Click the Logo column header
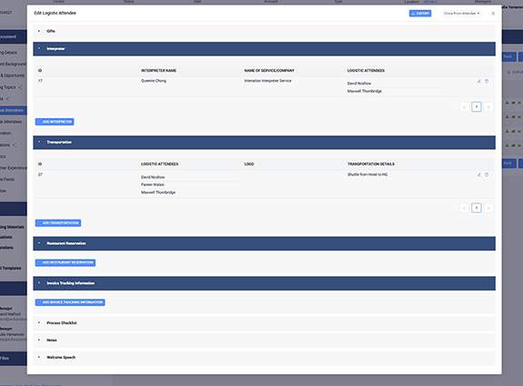 click(x=249, y=164)
